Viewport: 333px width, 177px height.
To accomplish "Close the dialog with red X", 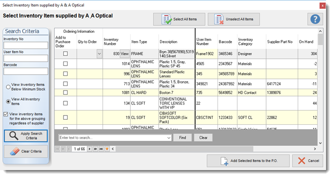I will point(322,6).
